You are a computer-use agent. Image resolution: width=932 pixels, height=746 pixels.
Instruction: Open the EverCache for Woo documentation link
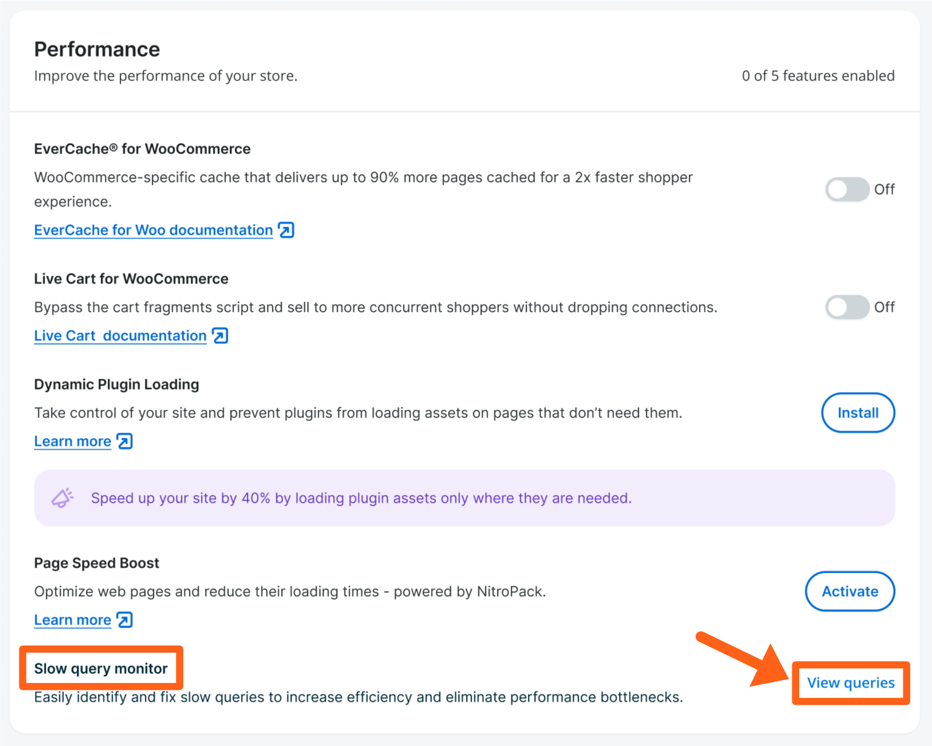pos(153,230)
